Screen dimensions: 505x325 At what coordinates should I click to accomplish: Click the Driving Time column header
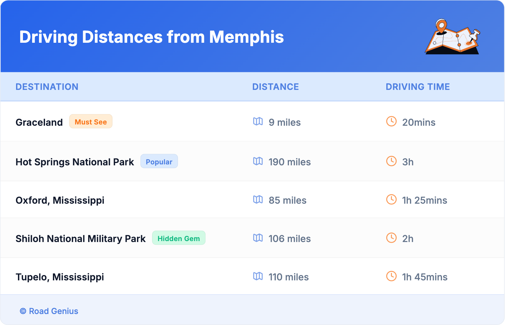click(x=418, y=87)
